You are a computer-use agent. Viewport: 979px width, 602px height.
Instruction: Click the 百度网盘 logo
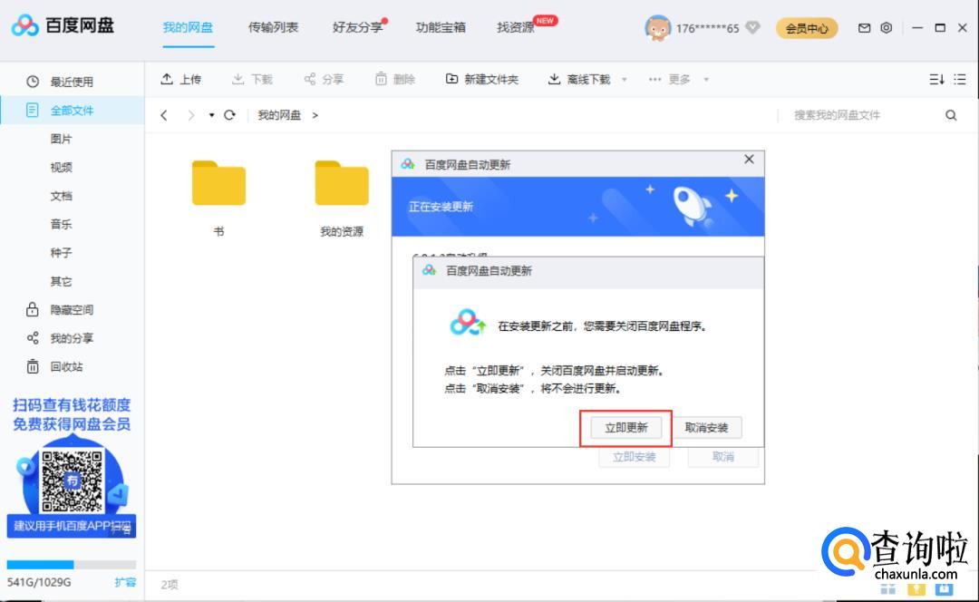point(63,25)
